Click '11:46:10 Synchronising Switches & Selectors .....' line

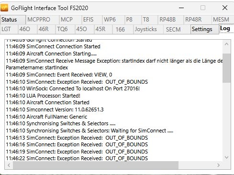pyautogui.click(x=61, y=123)
